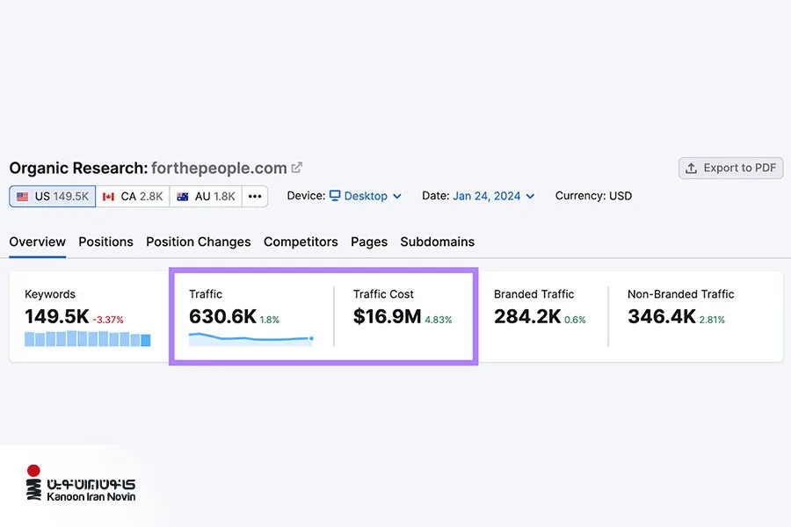791x527 pixels.
Task: Click the upload icon in Export to PDF
Action: click(691, 168)
